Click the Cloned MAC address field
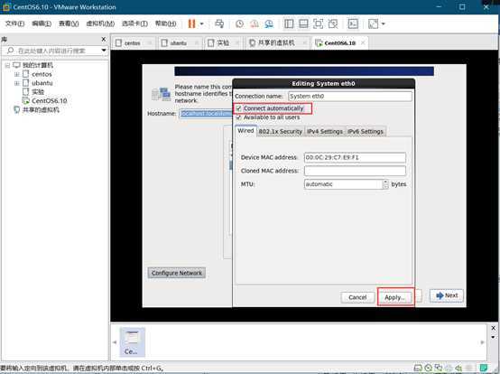Screen dimensions: 500x374 pos(355,171)
